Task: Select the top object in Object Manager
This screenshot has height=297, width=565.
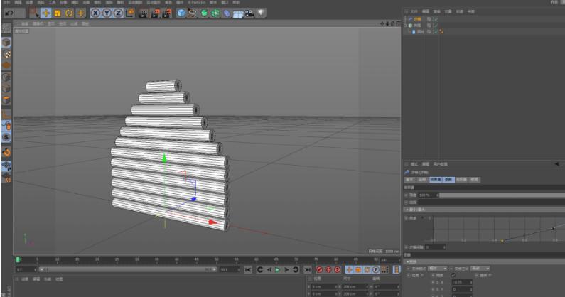Action: [x=416, y=18]
